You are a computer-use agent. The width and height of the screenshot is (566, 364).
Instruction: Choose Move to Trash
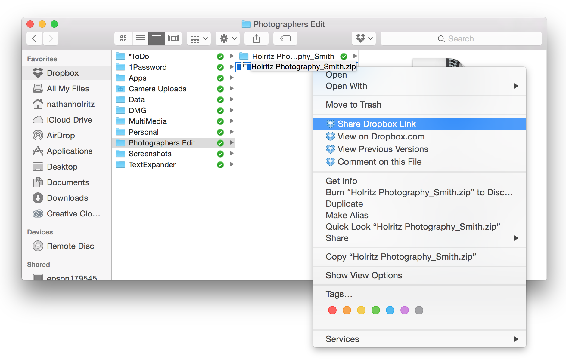click(x=420, y=105)
